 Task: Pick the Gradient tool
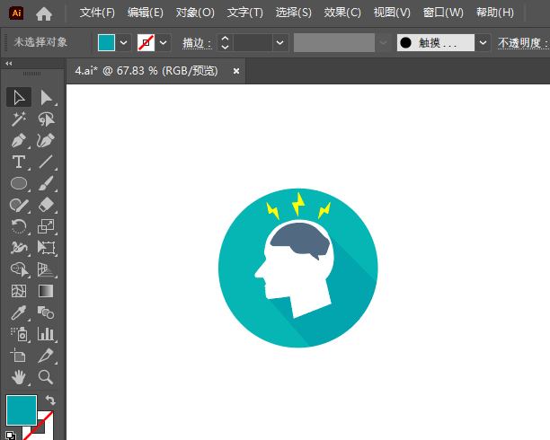point(46,291)
